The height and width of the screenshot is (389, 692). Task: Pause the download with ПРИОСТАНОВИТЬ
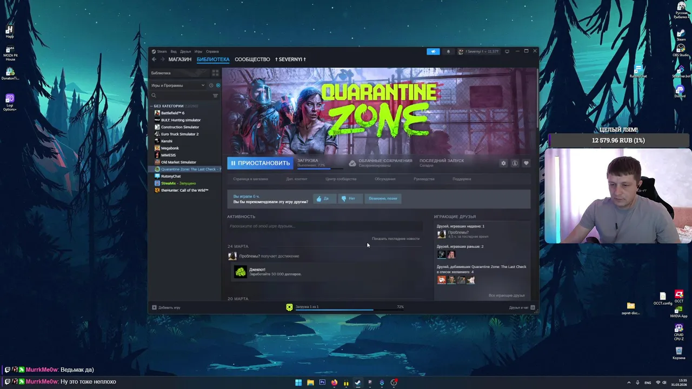click(260, 163)
